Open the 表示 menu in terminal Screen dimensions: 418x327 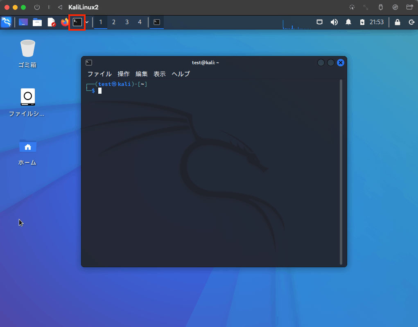click(x=159, y=74)
